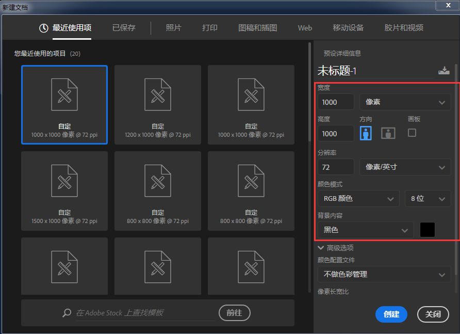Click the save document preset icon

click(444, 70)
